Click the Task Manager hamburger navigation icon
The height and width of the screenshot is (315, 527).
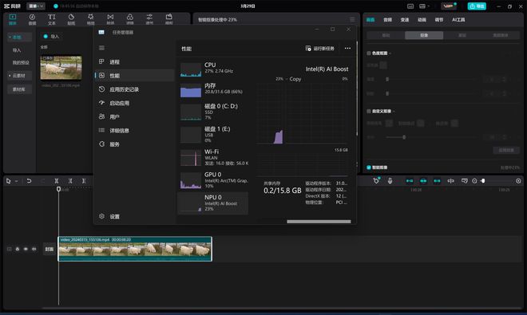[101, 48]
